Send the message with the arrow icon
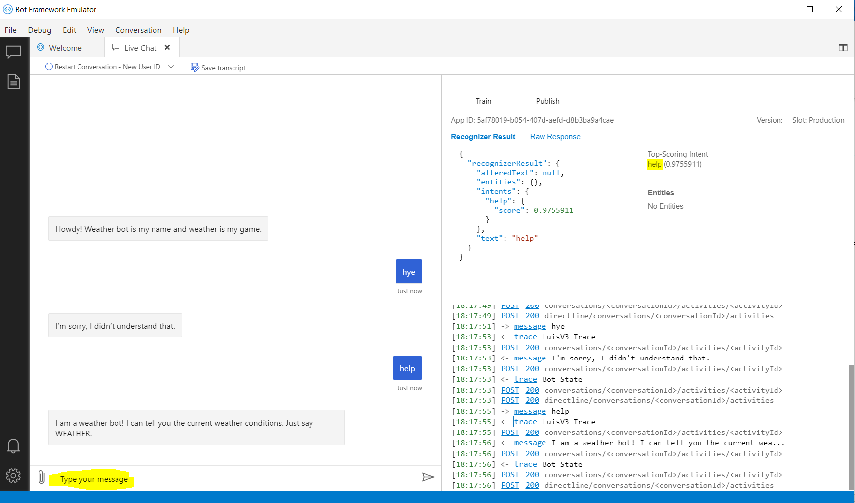Image resolution: width=855 pixels, height=503 pixels. coord(428,477)
